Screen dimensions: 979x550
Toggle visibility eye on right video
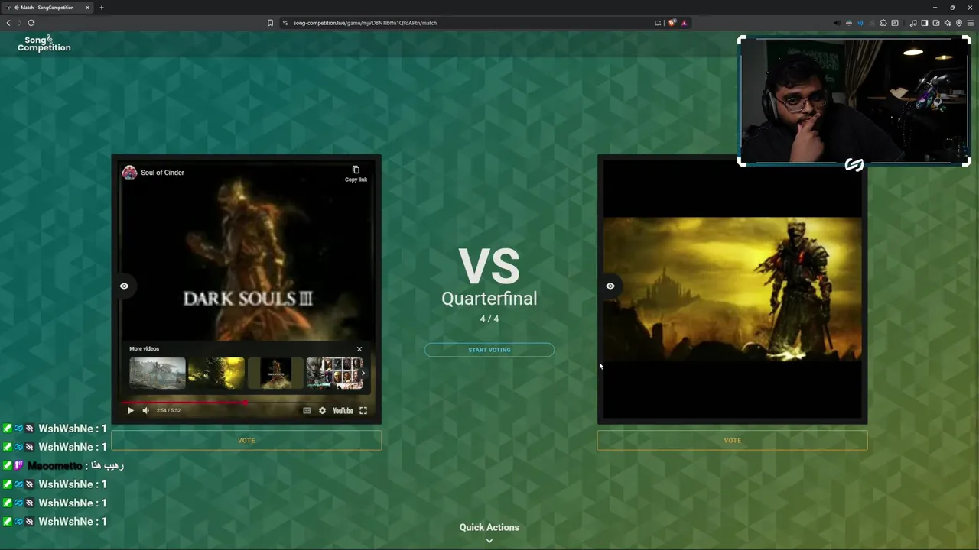click(x=610, y=286)
